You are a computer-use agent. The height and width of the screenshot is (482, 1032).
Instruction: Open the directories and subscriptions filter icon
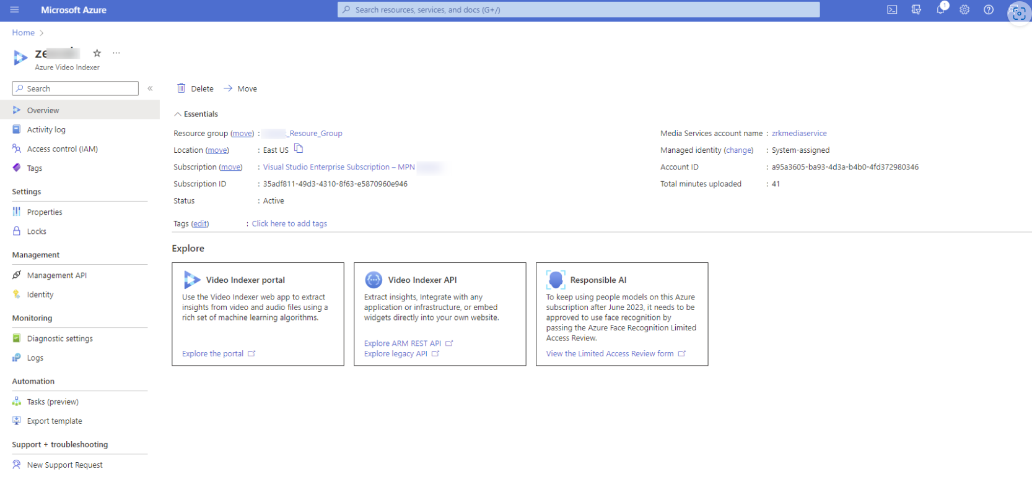[916, 10]
